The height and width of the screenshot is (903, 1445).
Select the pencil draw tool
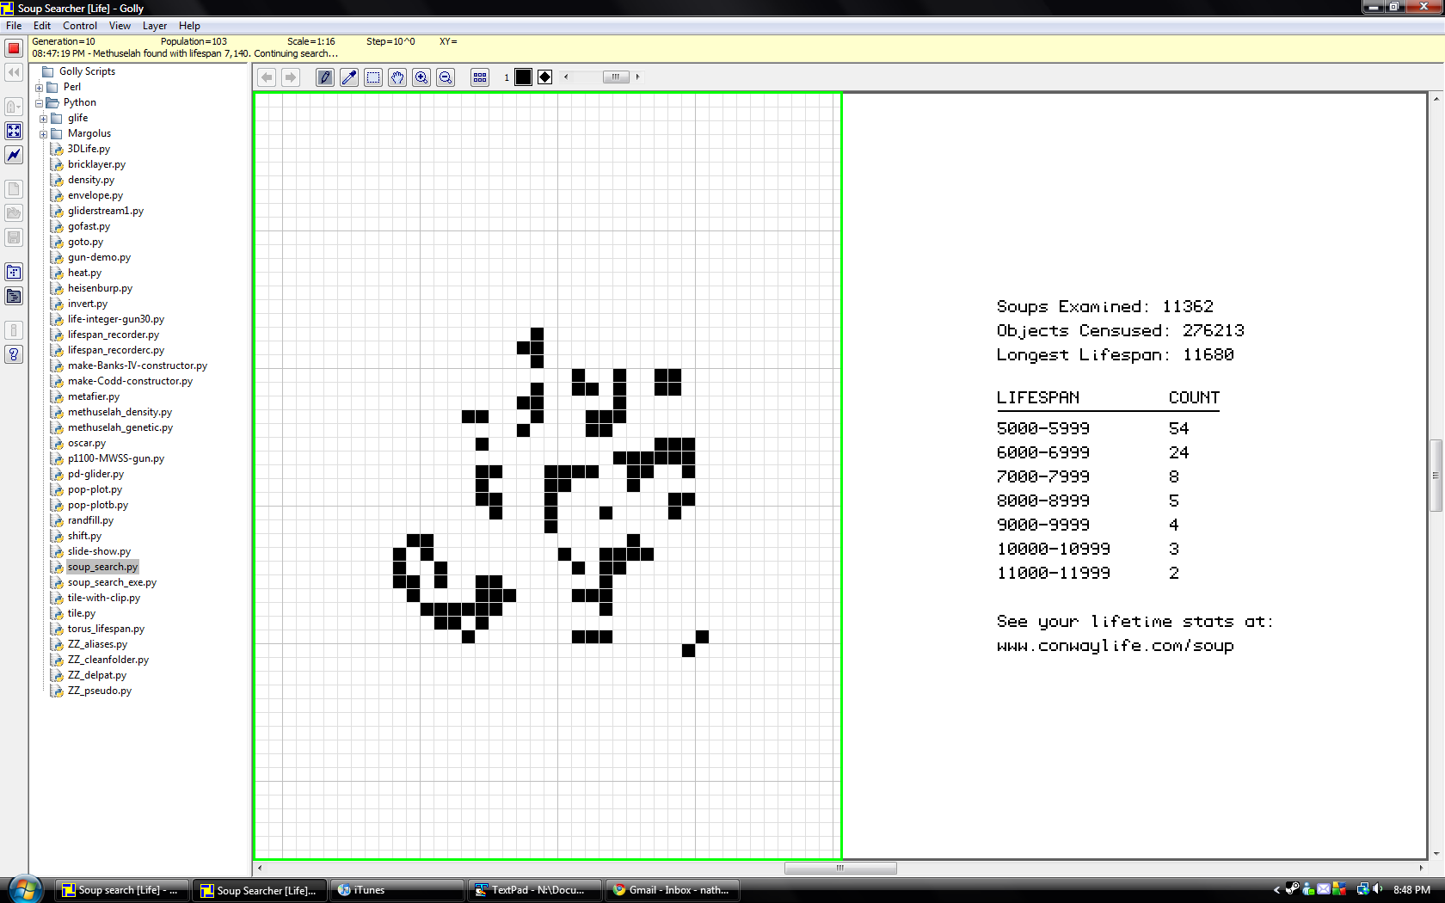tap(325, 77)
